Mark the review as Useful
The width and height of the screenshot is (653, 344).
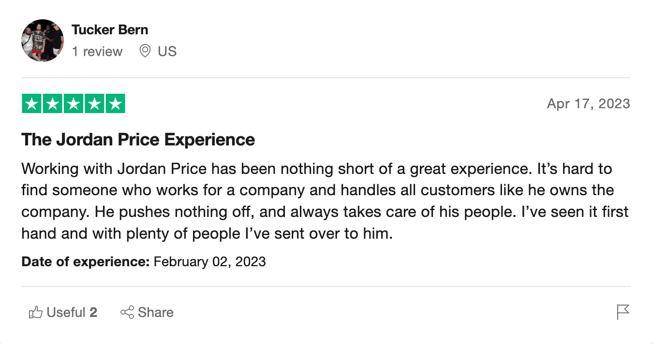[63, 313]
